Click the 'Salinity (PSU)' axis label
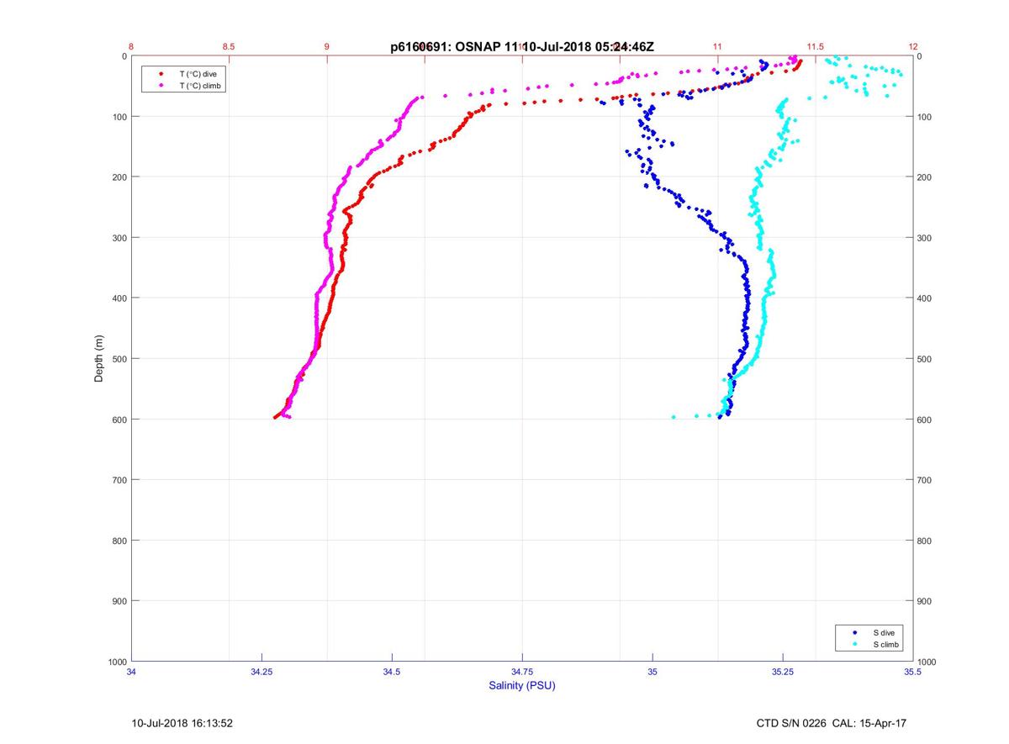Image resolution: width=1009 pixels, height=744 pixels. 522,685
